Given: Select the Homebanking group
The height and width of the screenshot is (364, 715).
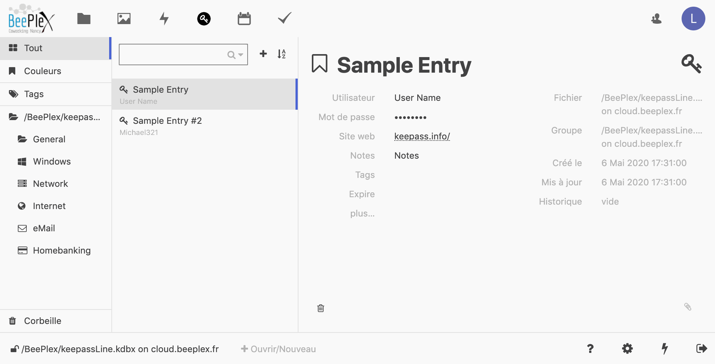Looking at the screenshot, I should (62, 251).
